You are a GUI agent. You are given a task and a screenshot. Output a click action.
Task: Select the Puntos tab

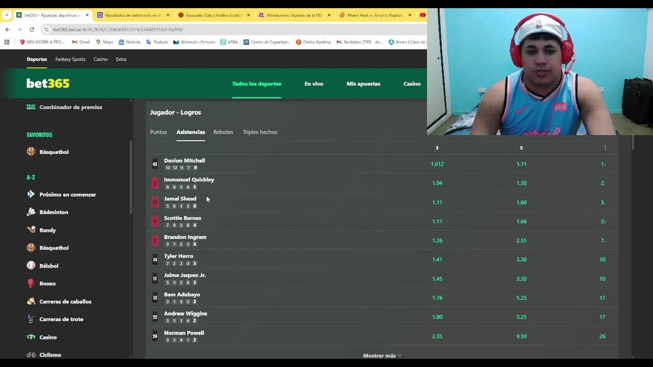coord(158,132)
